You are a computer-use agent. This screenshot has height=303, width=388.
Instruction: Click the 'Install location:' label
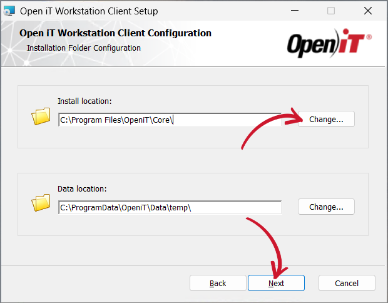tap(84, 101)
